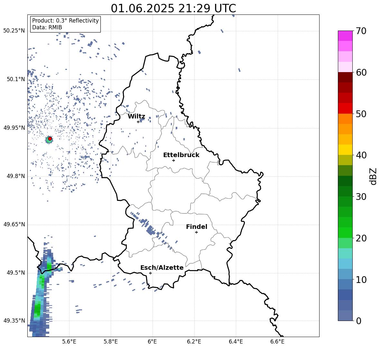Click the Product: 0.3° Reflectivity text
This screenshot has width=381, height=348.
coord(65,20)
